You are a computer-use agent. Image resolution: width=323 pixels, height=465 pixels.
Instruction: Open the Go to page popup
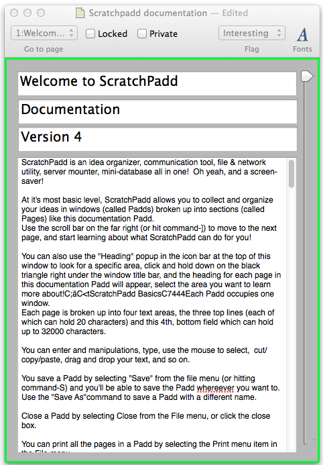pyautogui.click(x=44, y=33)
